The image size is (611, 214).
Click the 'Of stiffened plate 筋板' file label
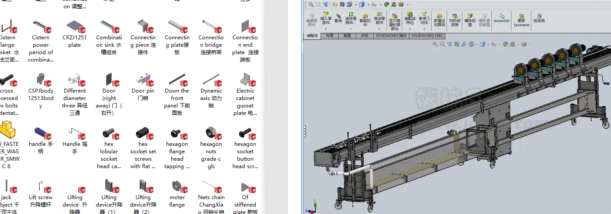(x=245, y=204)
